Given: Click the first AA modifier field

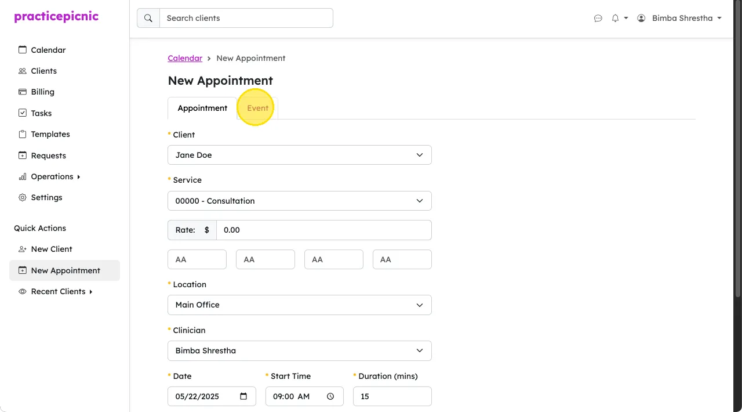Looking at the screenshot, I should click(197, 259).
